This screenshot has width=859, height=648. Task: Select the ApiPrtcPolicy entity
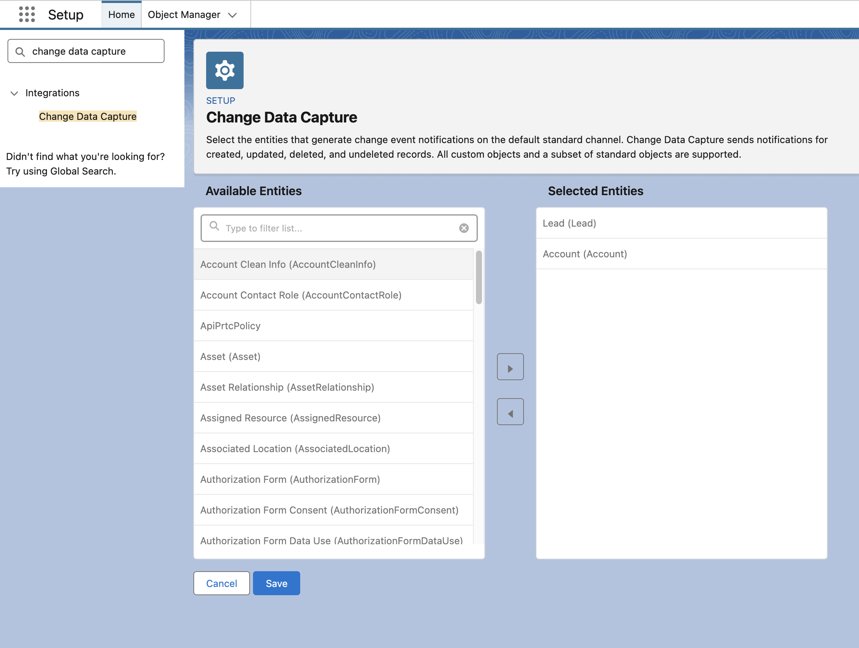coord(334,325)
